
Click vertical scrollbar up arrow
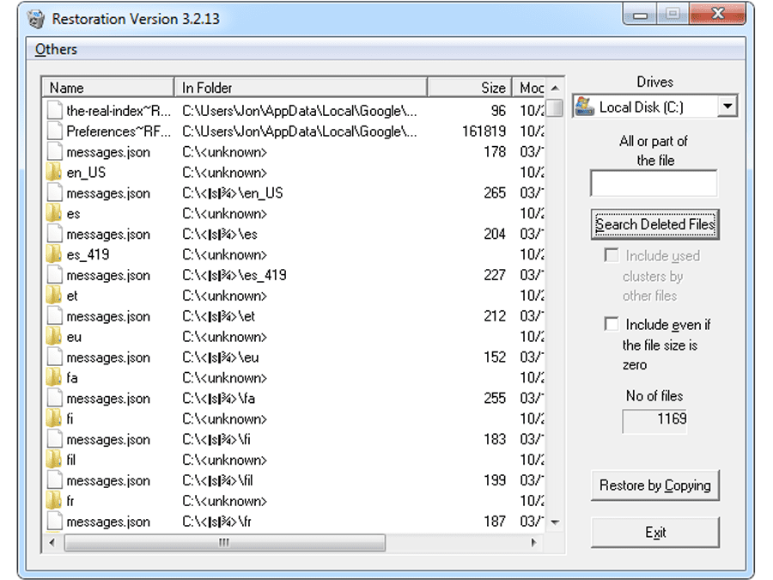click(x=555, y=89)
